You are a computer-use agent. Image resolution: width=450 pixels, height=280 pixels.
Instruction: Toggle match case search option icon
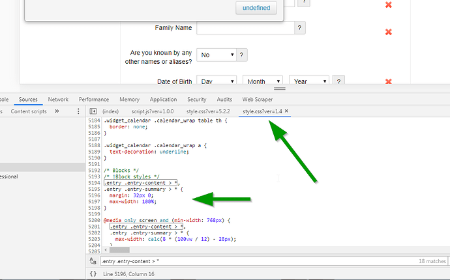(93, 261)
